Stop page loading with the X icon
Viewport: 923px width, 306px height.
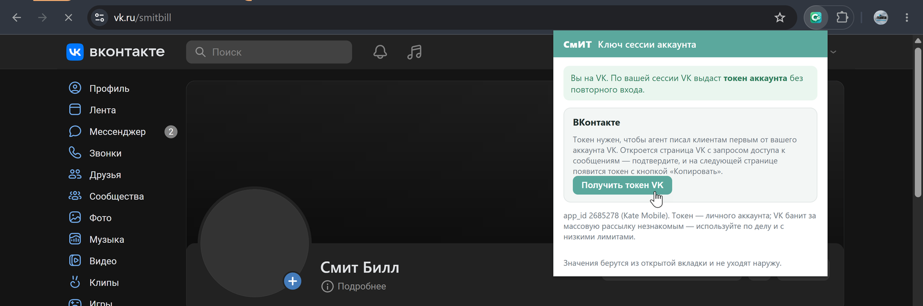click(68, 18)
